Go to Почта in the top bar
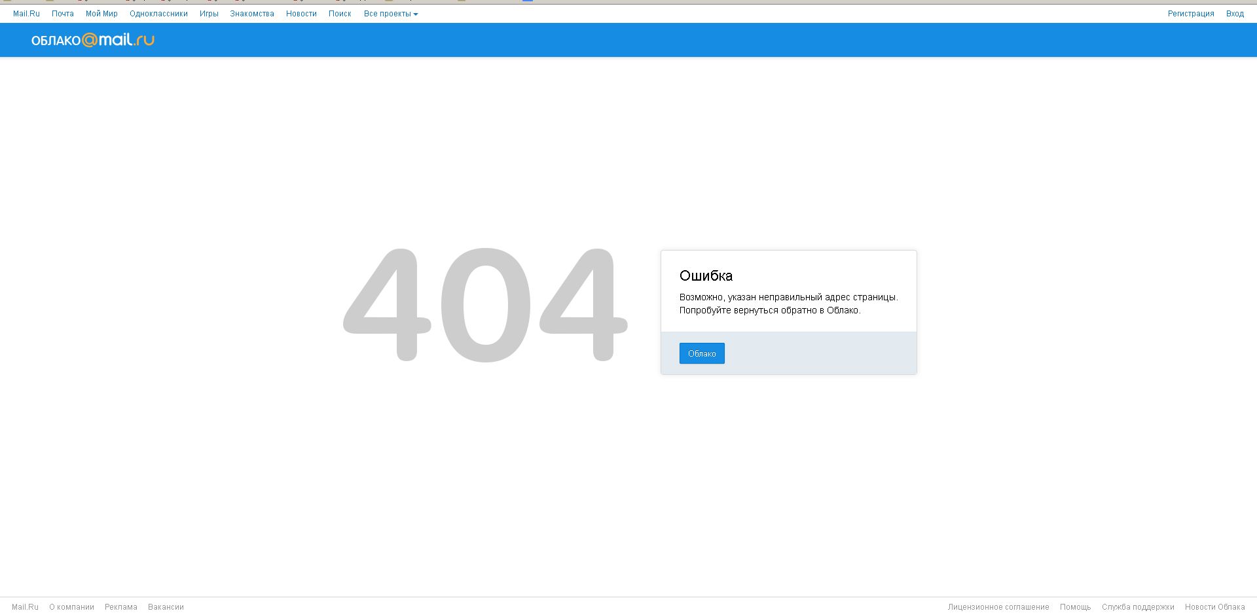The image size is (1257, 613). 63,14
